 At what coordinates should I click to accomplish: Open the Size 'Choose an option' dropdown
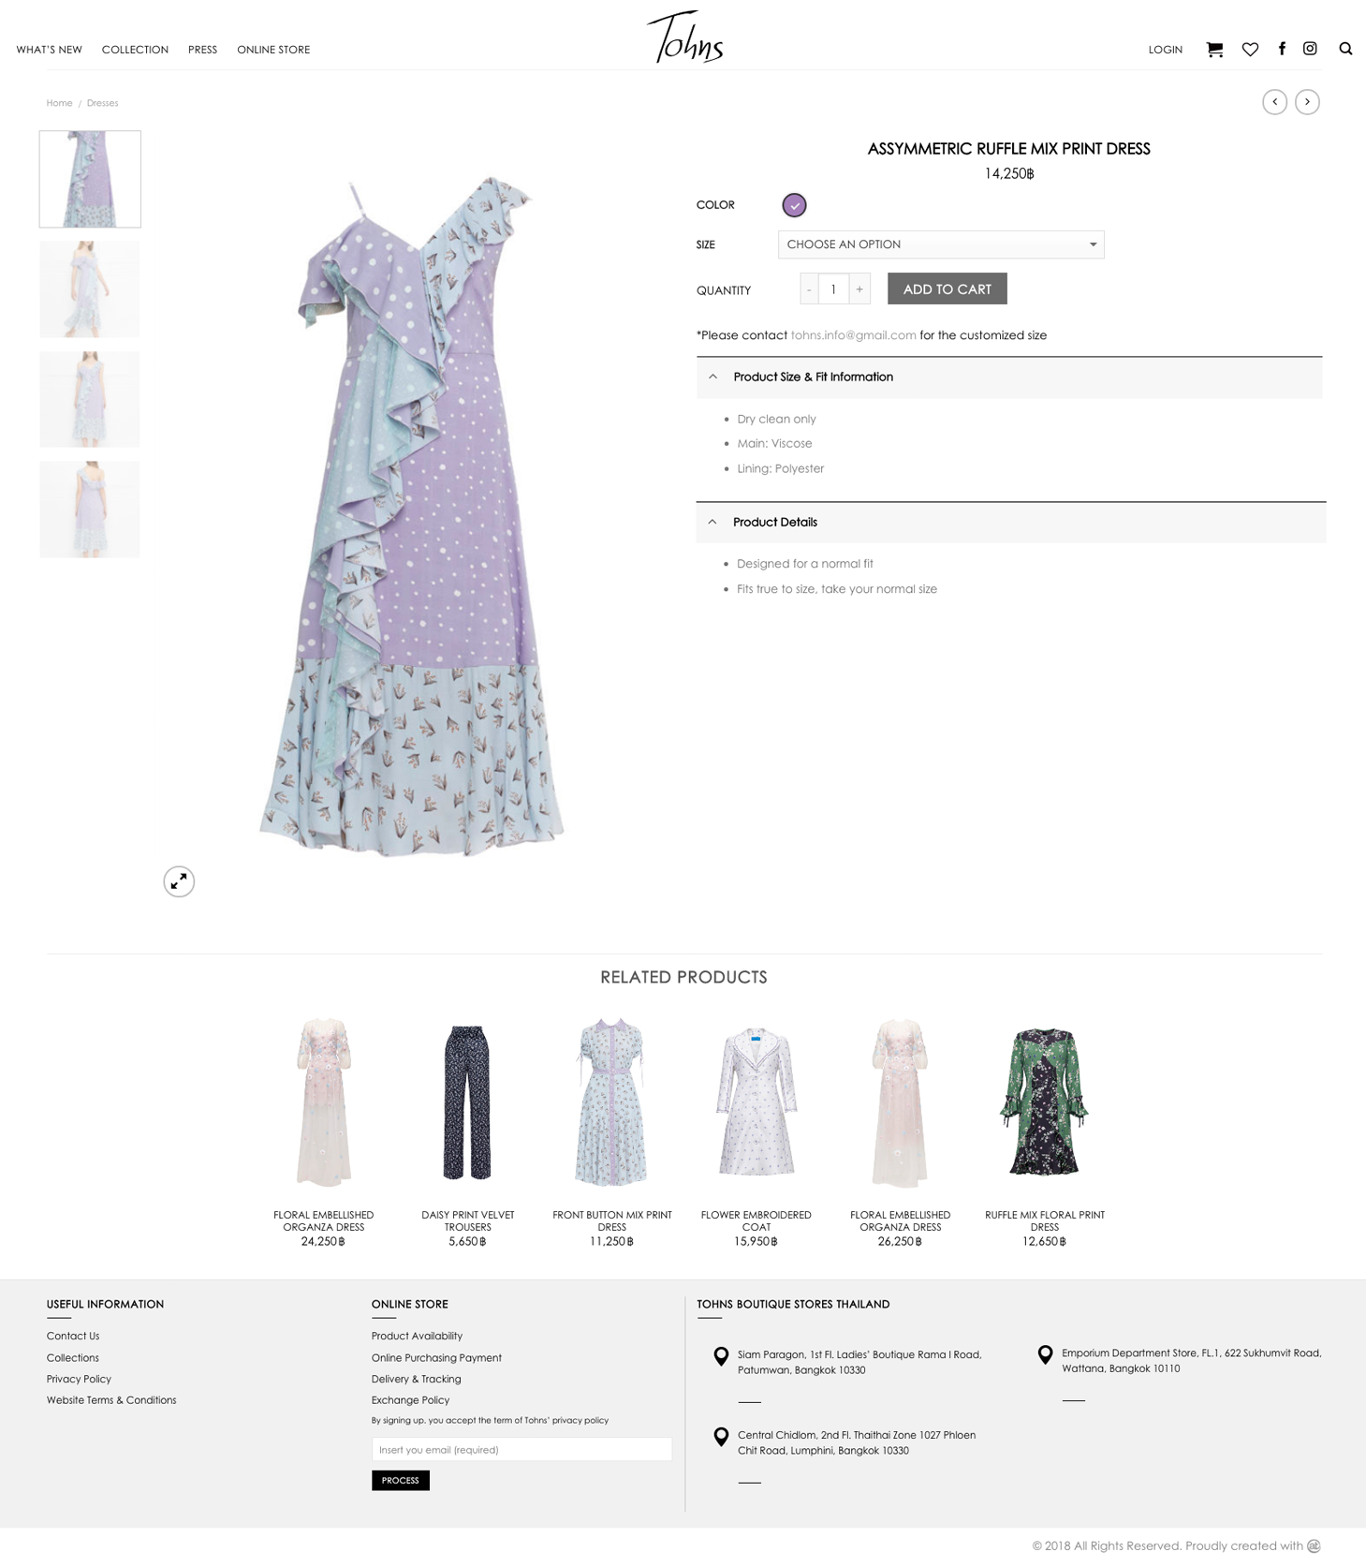941,244
